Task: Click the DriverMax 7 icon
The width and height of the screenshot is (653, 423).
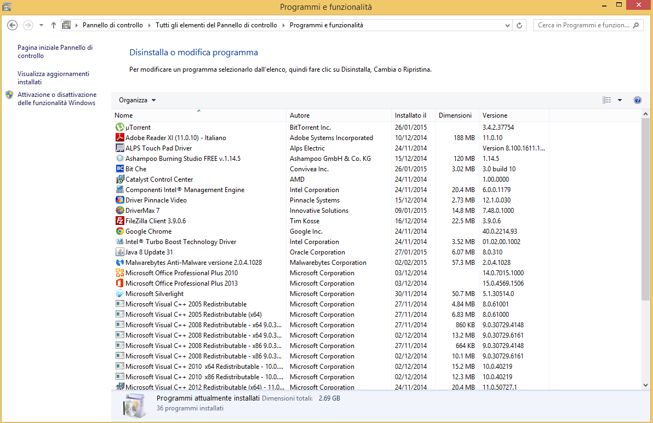Action: pyautogui.click(x=119, y=211)
